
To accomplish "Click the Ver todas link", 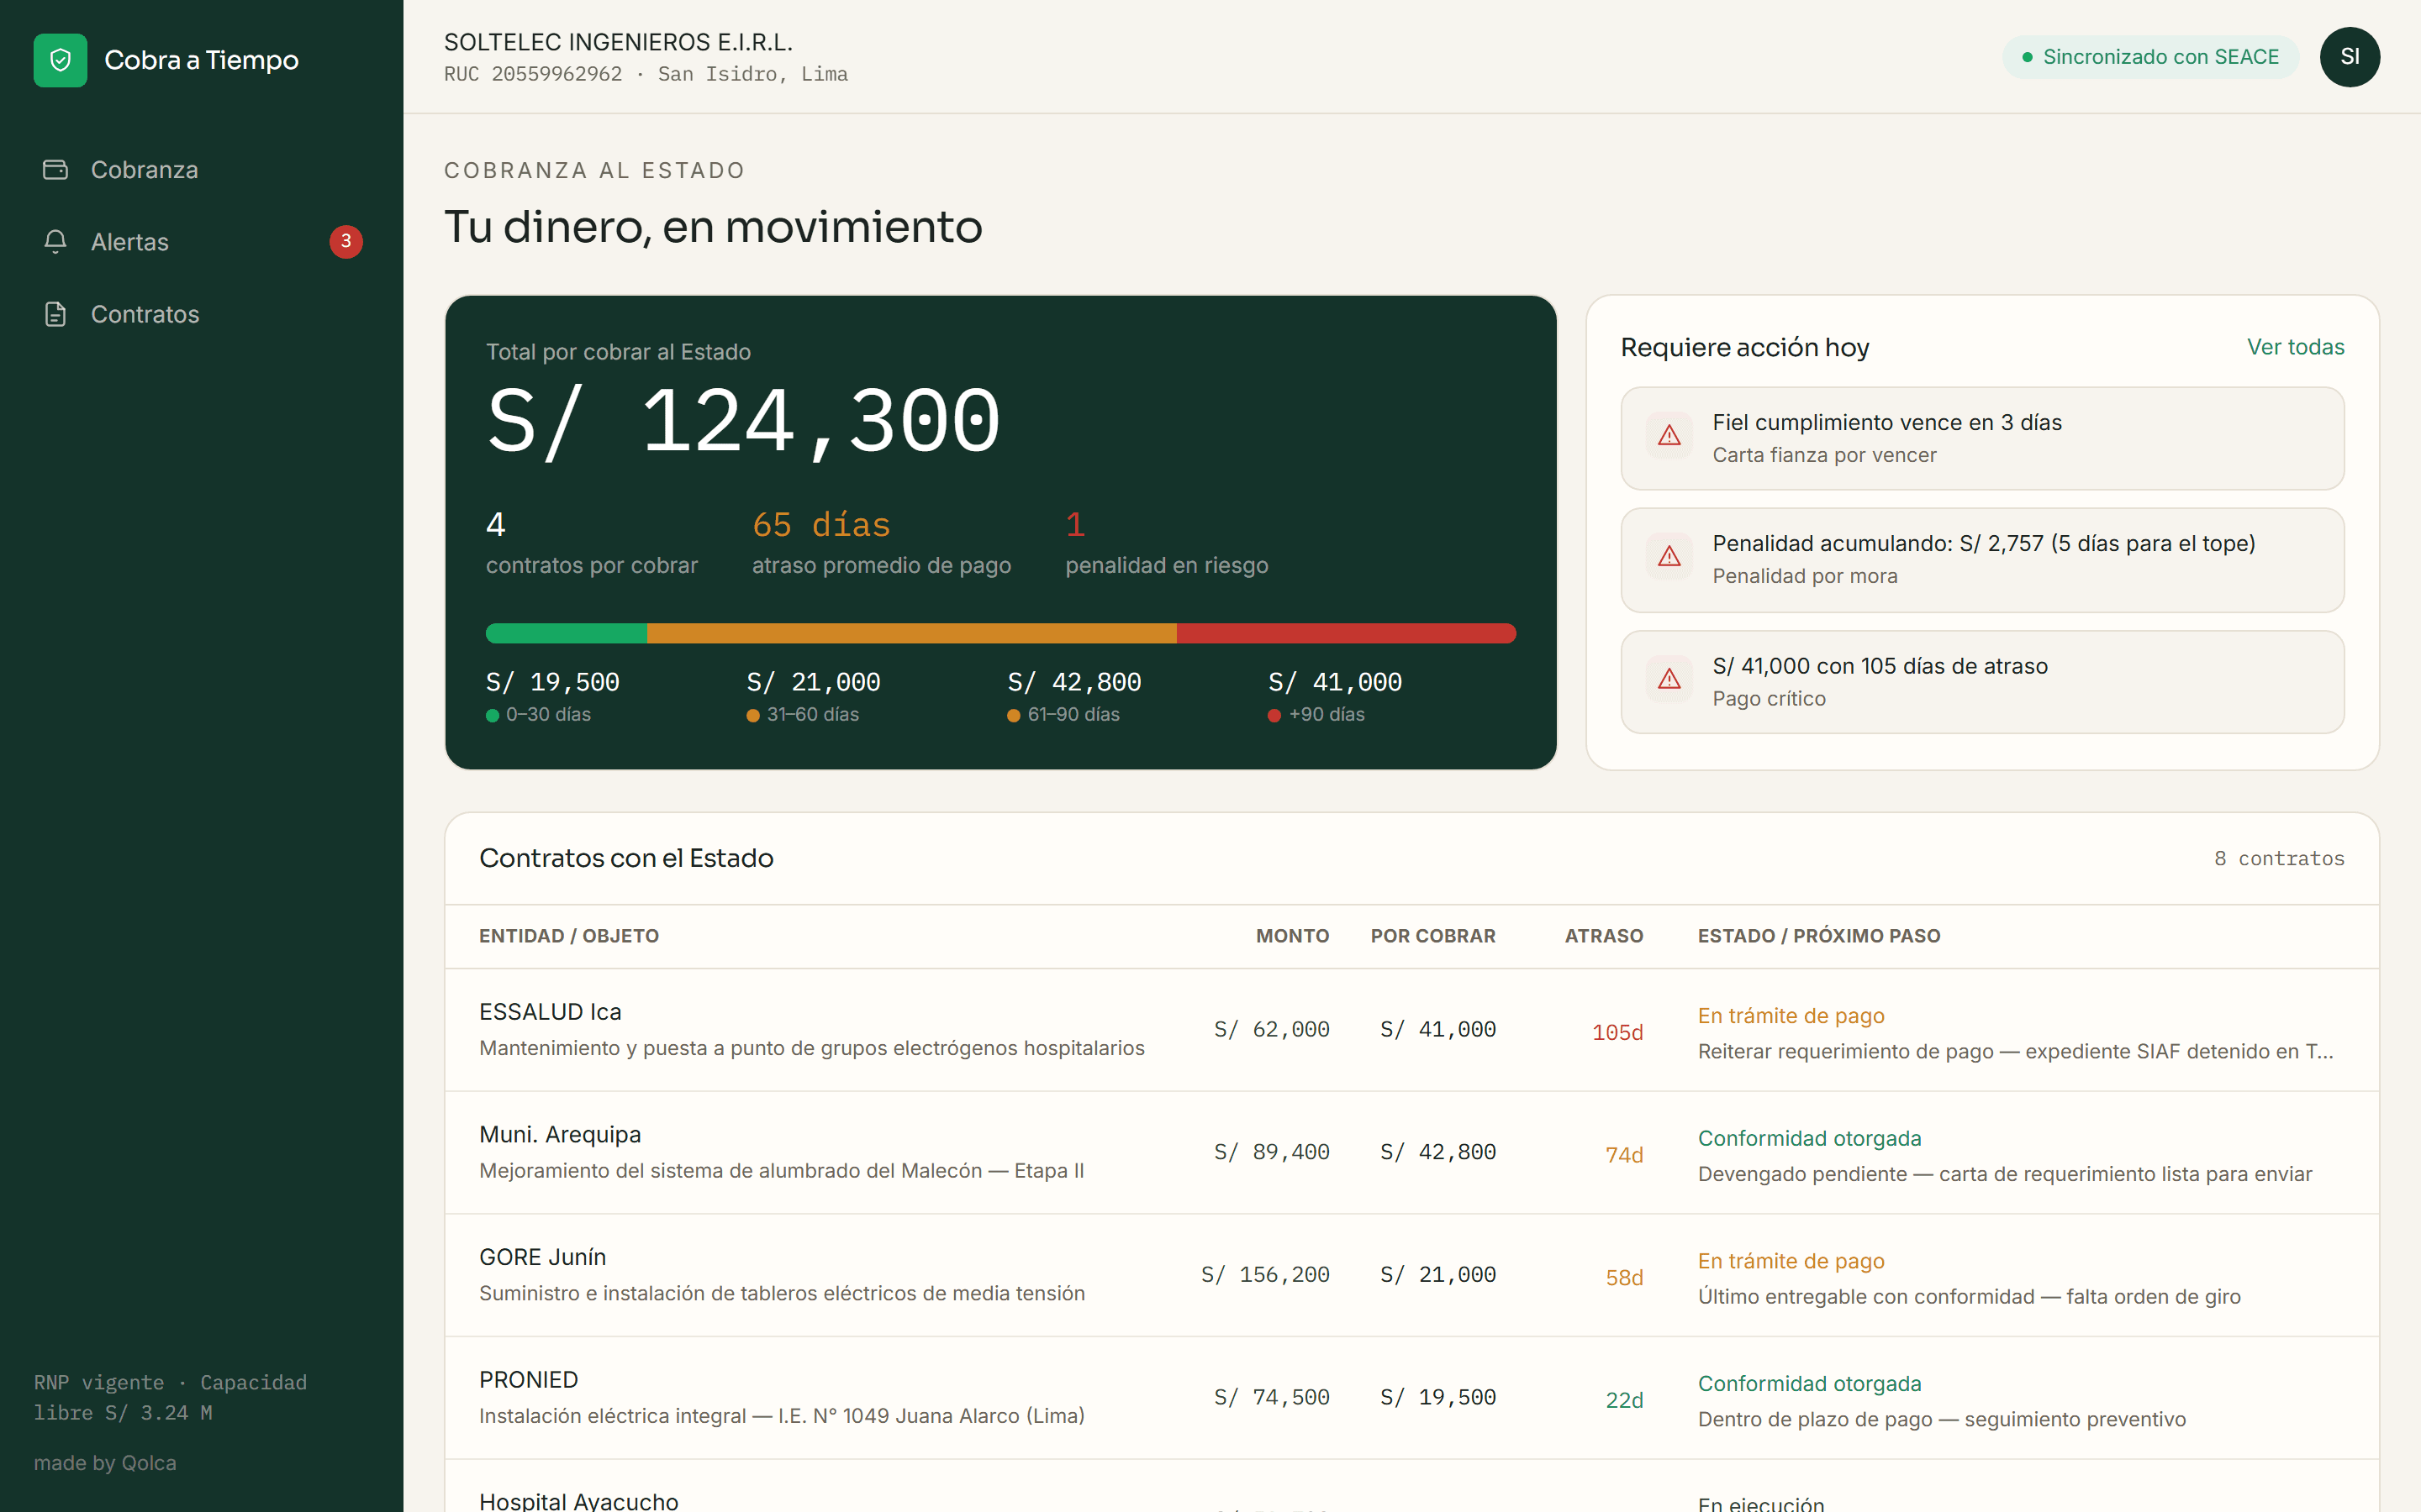I will click(x=2295, y=347).
